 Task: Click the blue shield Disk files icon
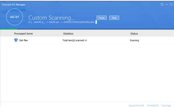pyautogui.click(x=16, y=40)
